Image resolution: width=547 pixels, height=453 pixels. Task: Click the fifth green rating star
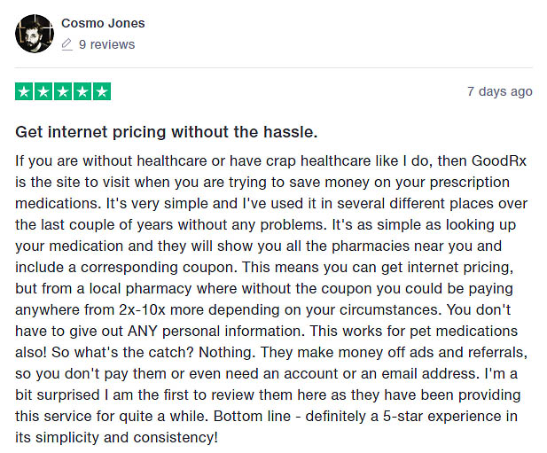tap(102, 91)
